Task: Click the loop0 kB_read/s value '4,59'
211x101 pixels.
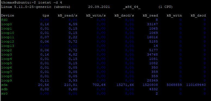Action: pos(73,24)
